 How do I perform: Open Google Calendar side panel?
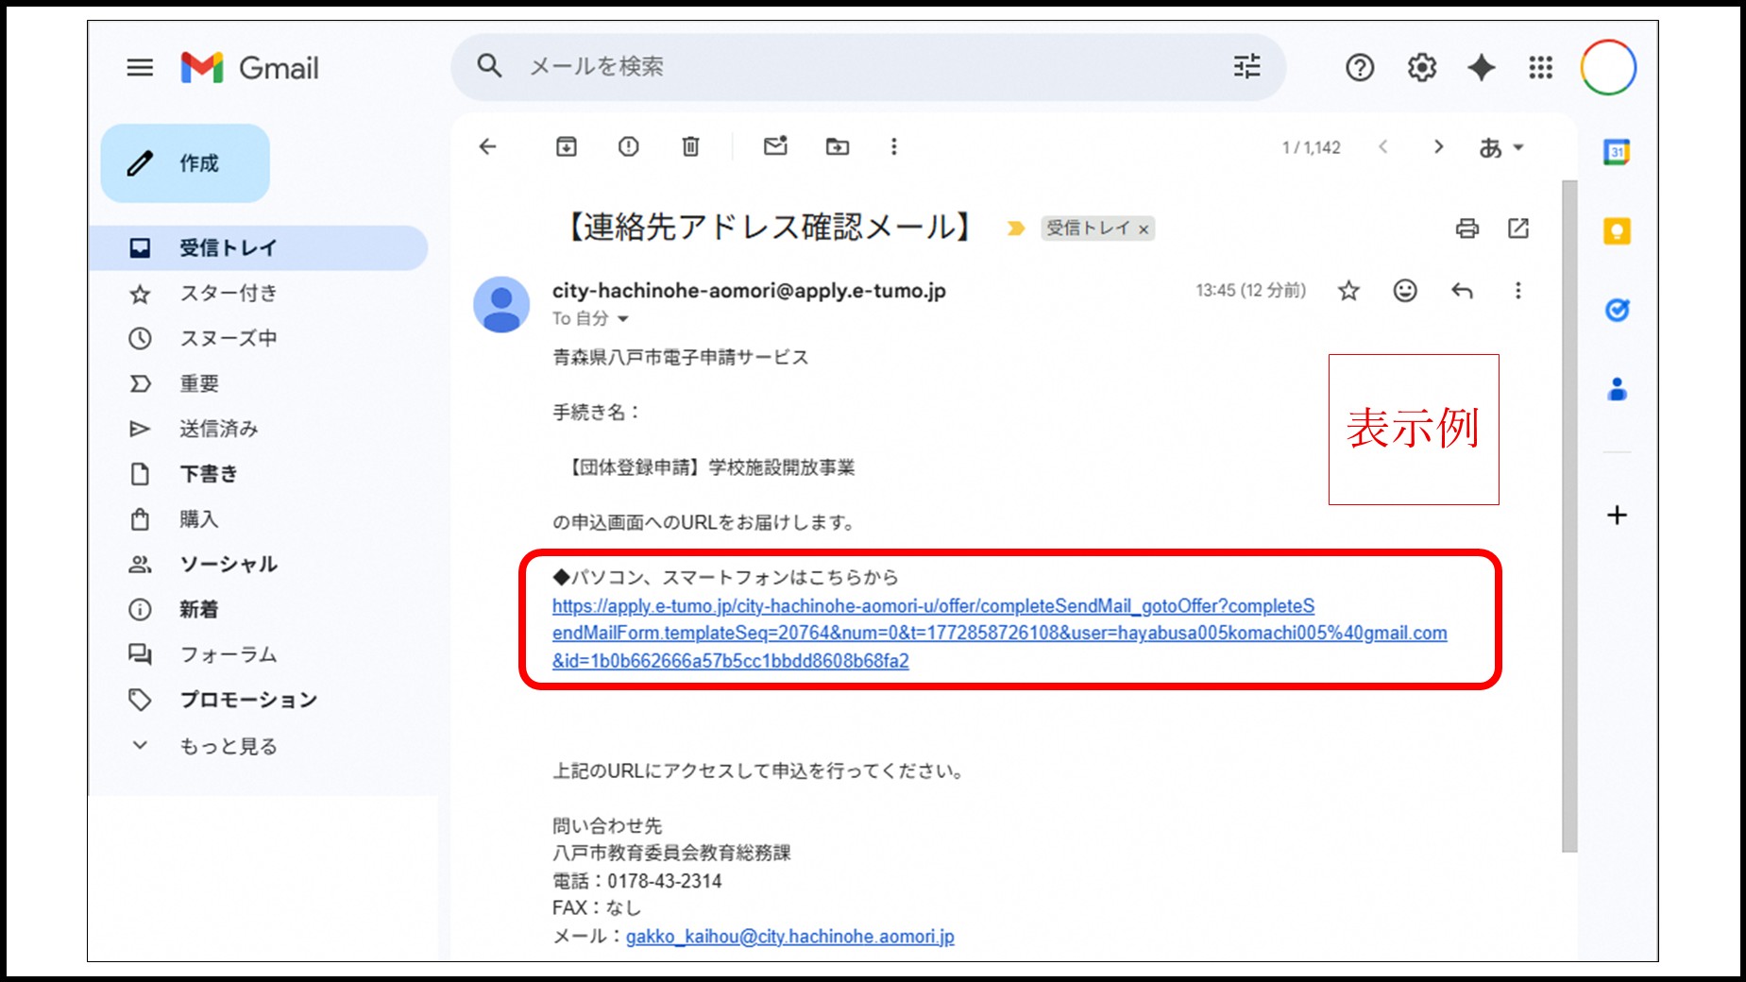coord(1616,151)
